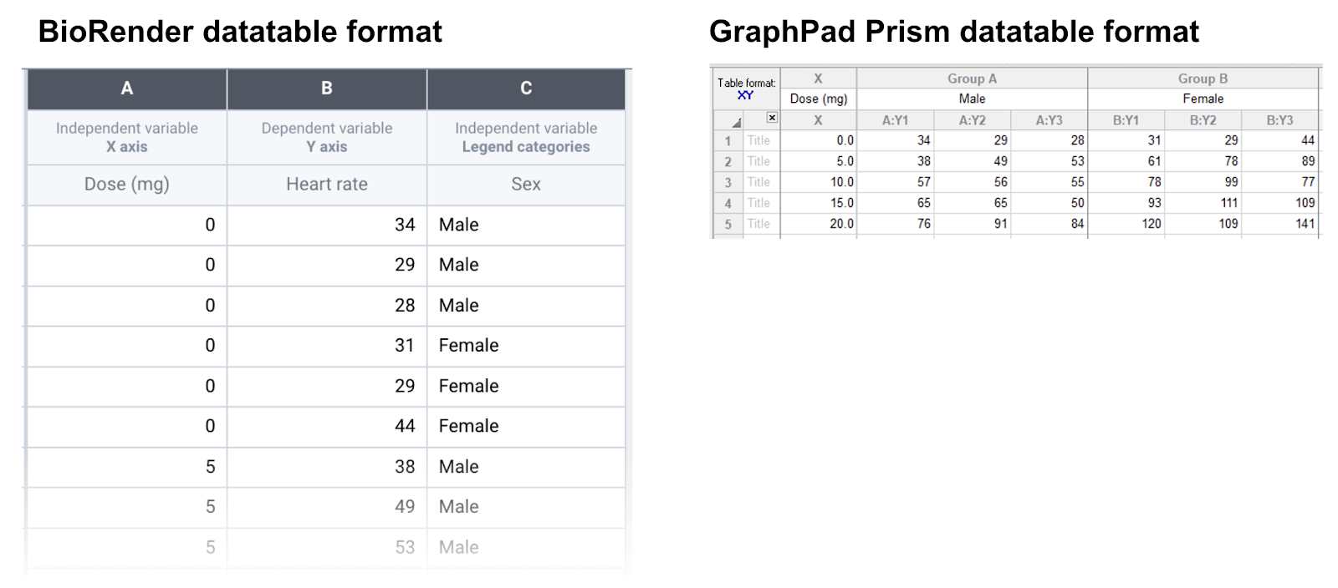The height and width of the screenshot is (588, 1338).
Task: Select column A header in BioRender table
Action: [x=127, y=89]
